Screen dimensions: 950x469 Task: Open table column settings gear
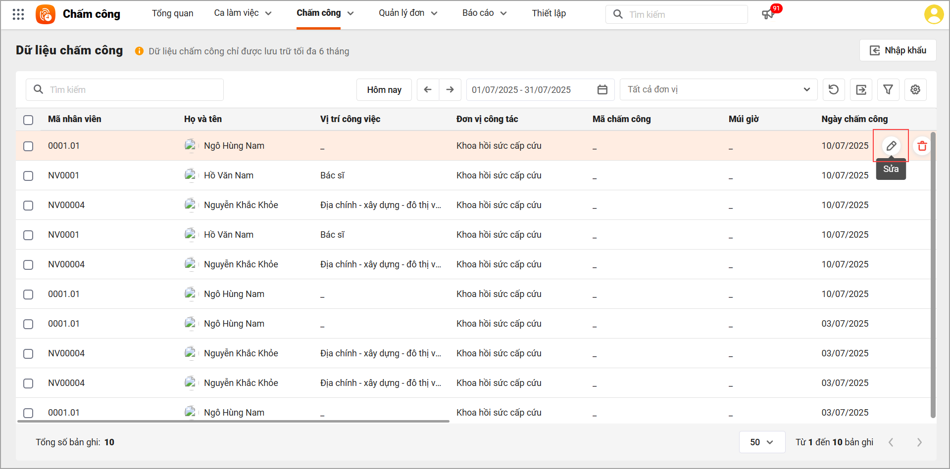pyautogui.click(x=915, y=89)
